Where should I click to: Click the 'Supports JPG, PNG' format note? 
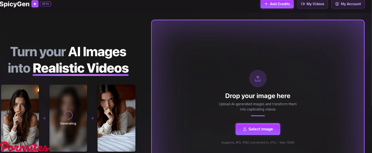(x=258, y=142)
